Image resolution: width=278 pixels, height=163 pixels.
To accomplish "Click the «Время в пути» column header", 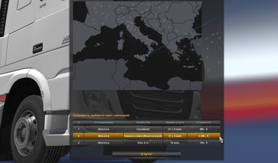I will click(175, 122).
